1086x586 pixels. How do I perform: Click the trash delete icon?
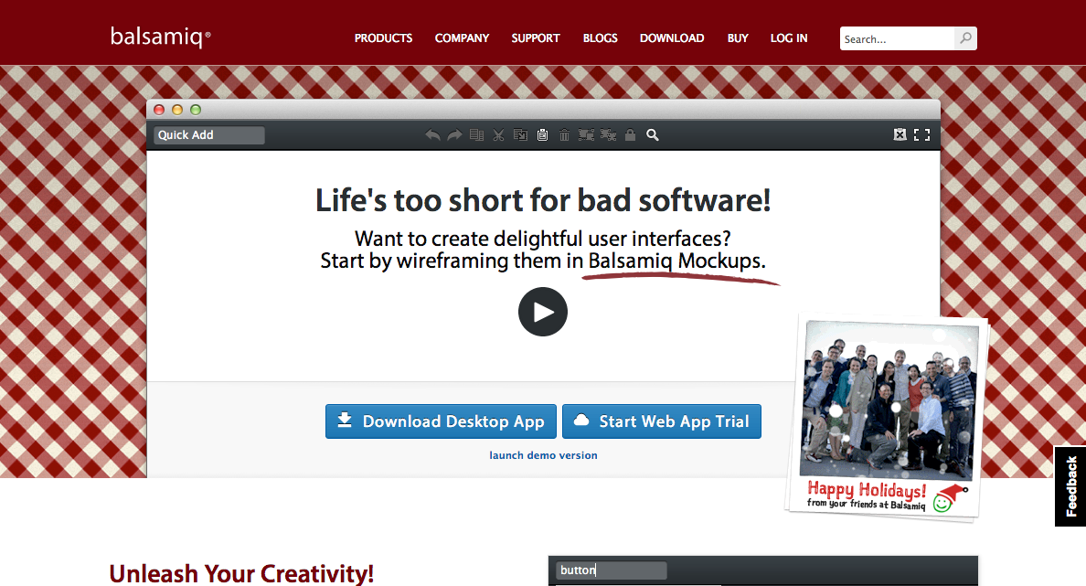(564, 135)
